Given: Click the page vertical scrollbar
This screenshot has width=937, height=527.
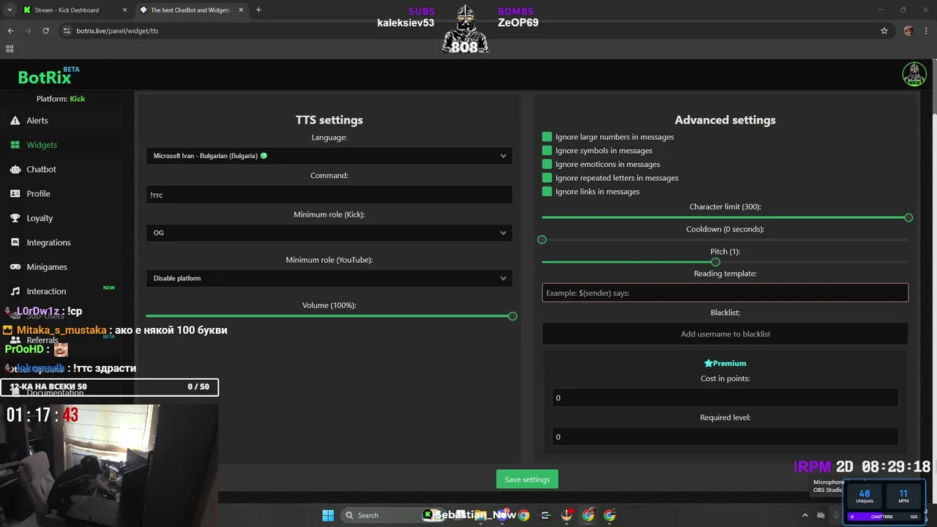Looking at the screenshot, I should tap(933, 293).
